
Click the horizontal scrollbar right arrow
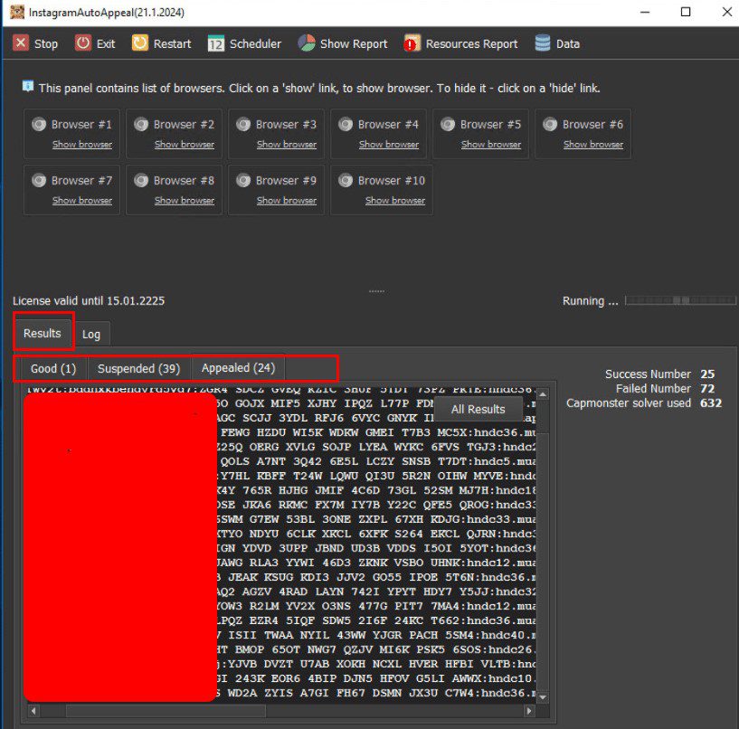[529, 711]
